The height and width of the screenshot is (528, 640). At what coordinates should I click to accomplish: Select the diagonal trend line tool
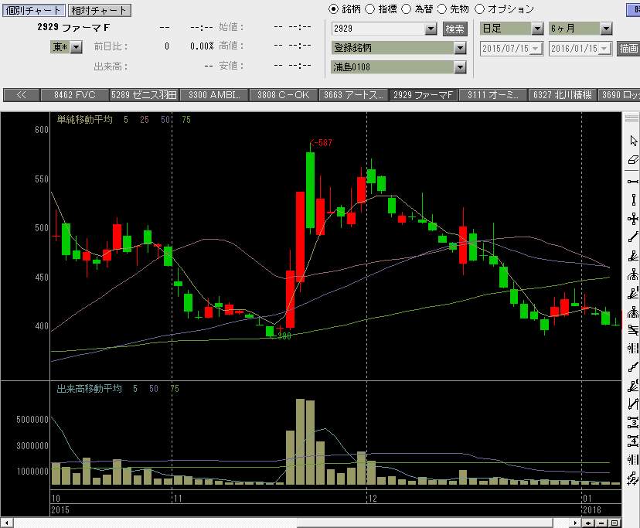coord(632,237)
